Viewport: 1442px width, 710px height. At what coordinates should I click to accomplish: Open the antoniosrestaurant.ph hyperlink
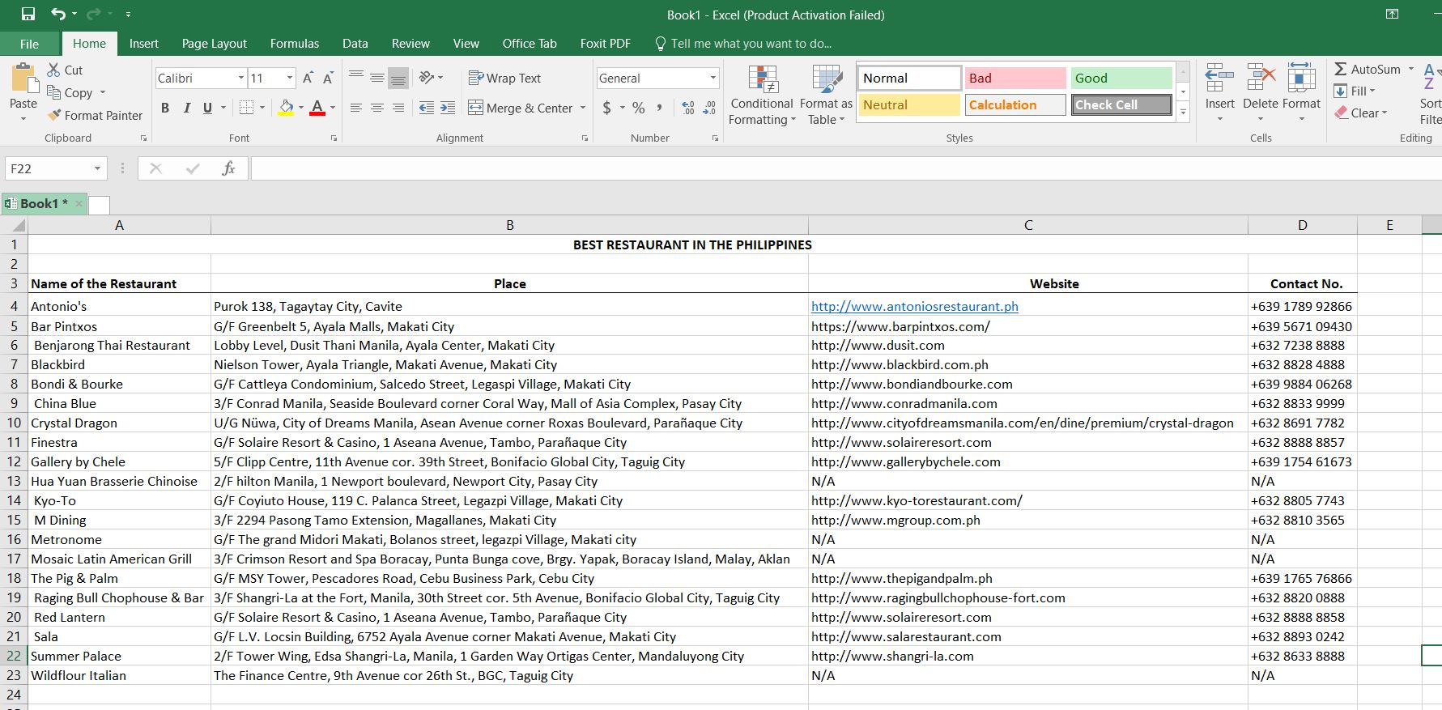click(914, 307)
